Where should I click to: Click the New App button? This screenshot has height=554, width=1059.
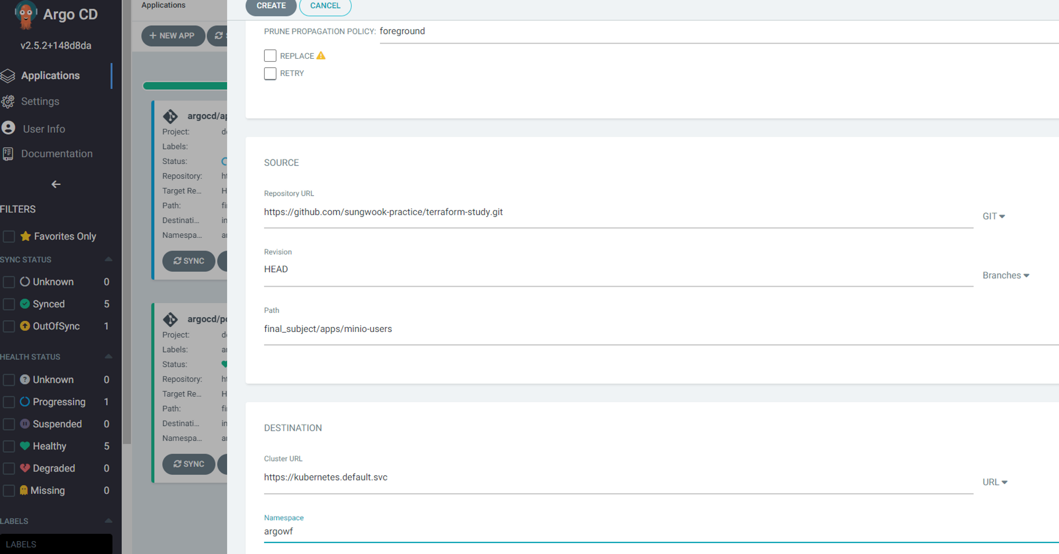coord(173,36)
